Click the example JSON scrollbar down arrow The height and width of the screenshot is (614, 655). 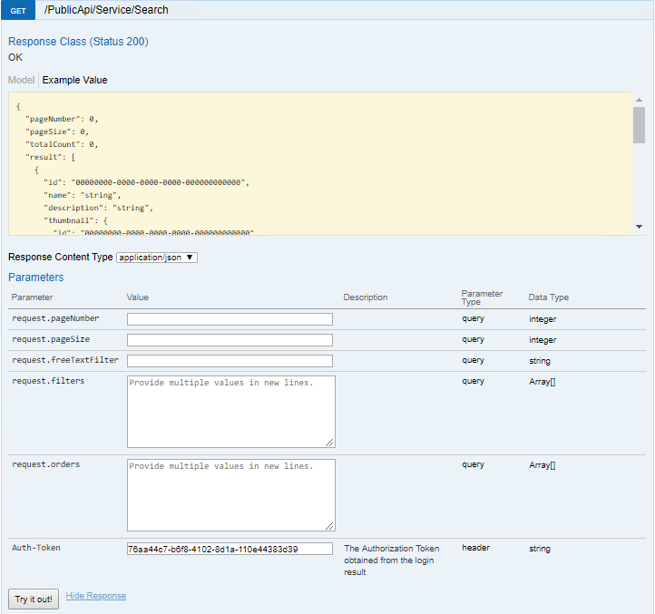pos(639,227)
